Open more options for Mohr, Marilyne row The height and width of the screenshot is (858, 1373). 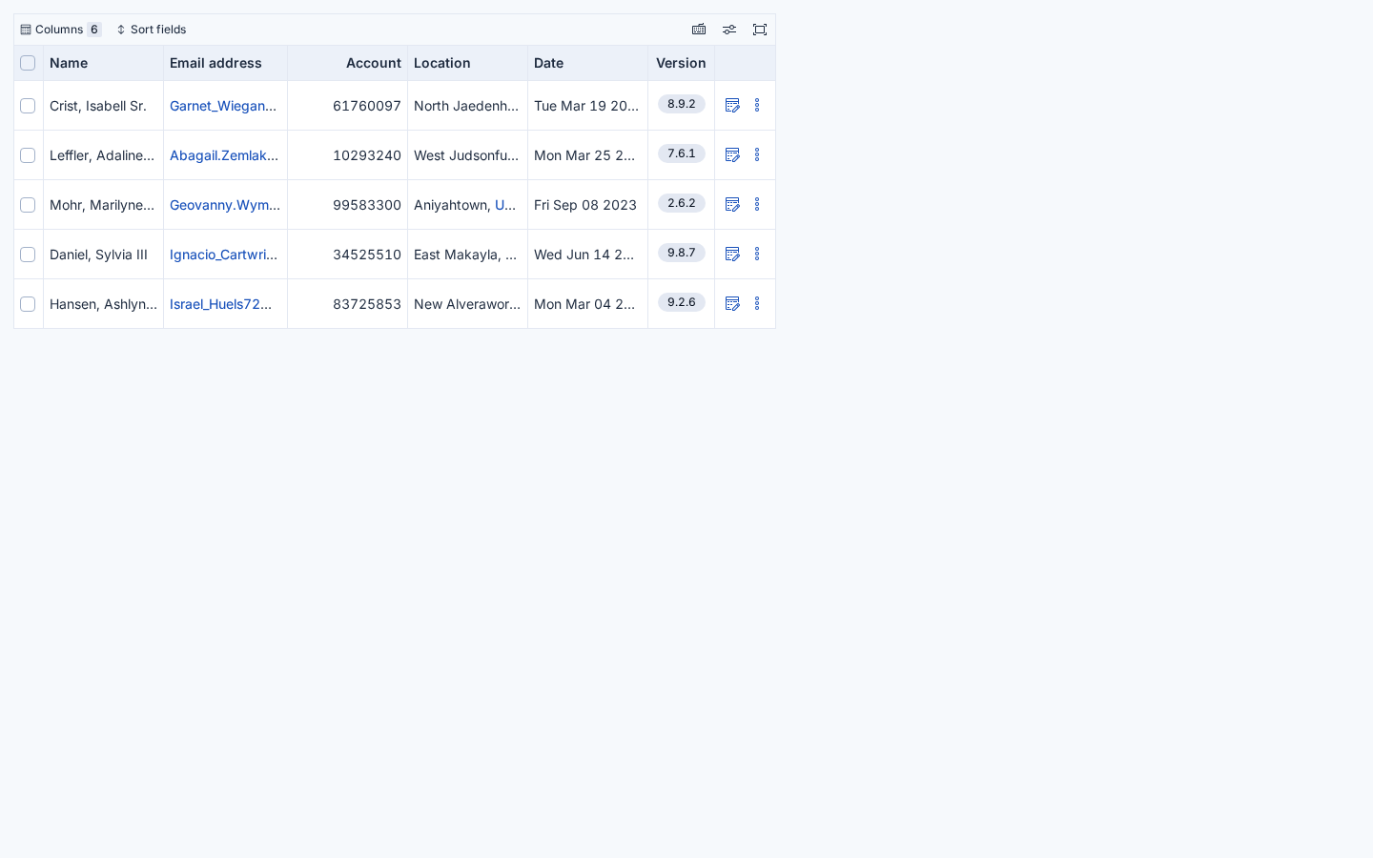(x=757, y=204)
